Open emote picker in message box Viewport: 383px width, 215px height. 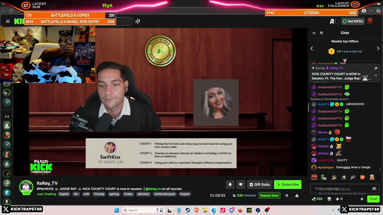(374, 188)
